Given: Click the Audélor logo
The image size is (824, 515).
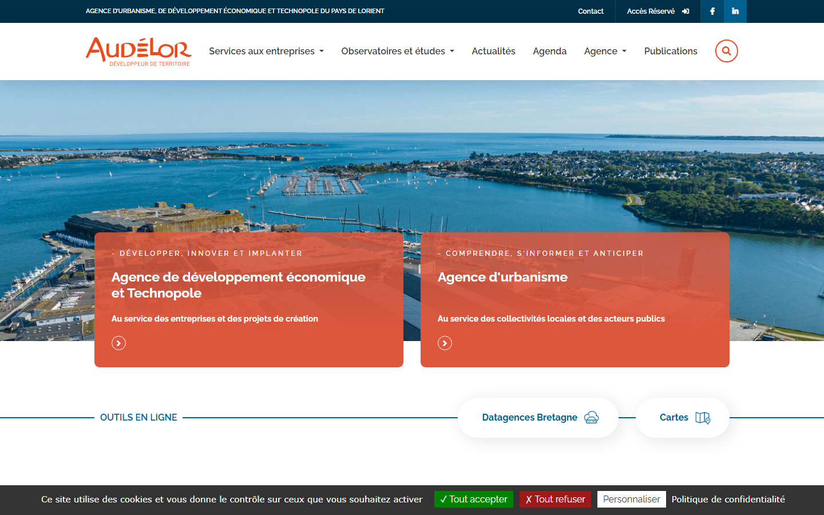Looking at the screenshot, I should 138,51.
